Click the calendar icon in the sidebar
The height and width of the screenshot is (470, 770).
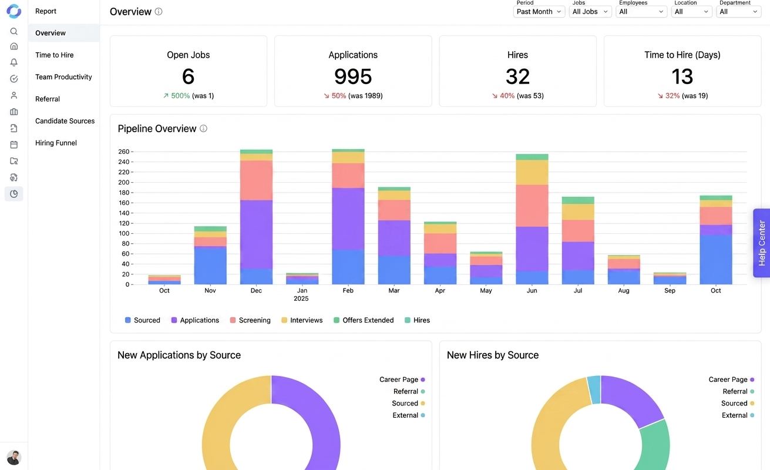14,145
